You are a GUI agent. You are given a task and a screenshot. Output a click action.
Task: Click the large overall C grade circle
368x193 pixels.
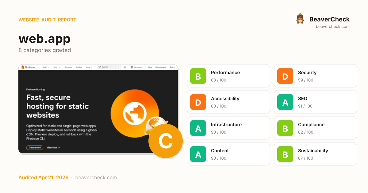pos(166,141)
